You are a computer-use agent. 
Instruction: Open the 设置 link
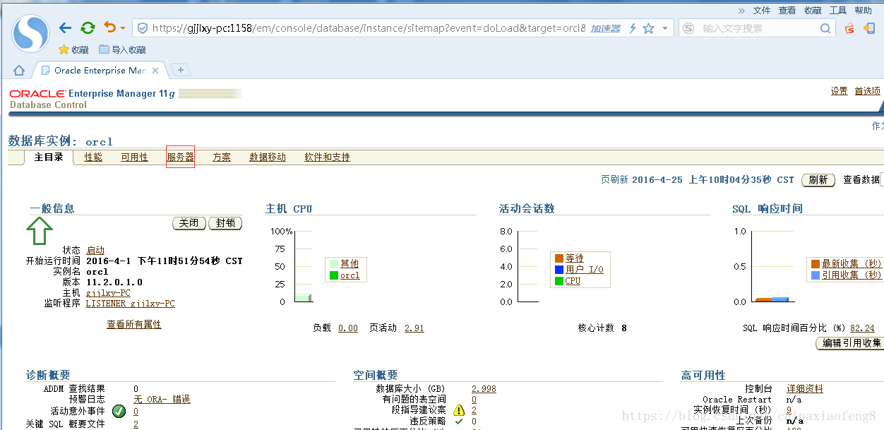point(839,91)
